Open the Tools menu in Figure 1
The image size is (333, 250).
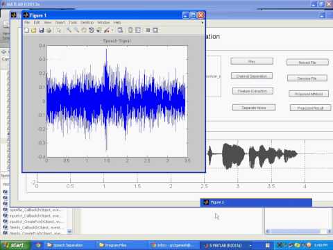click(x=73, y=22)
